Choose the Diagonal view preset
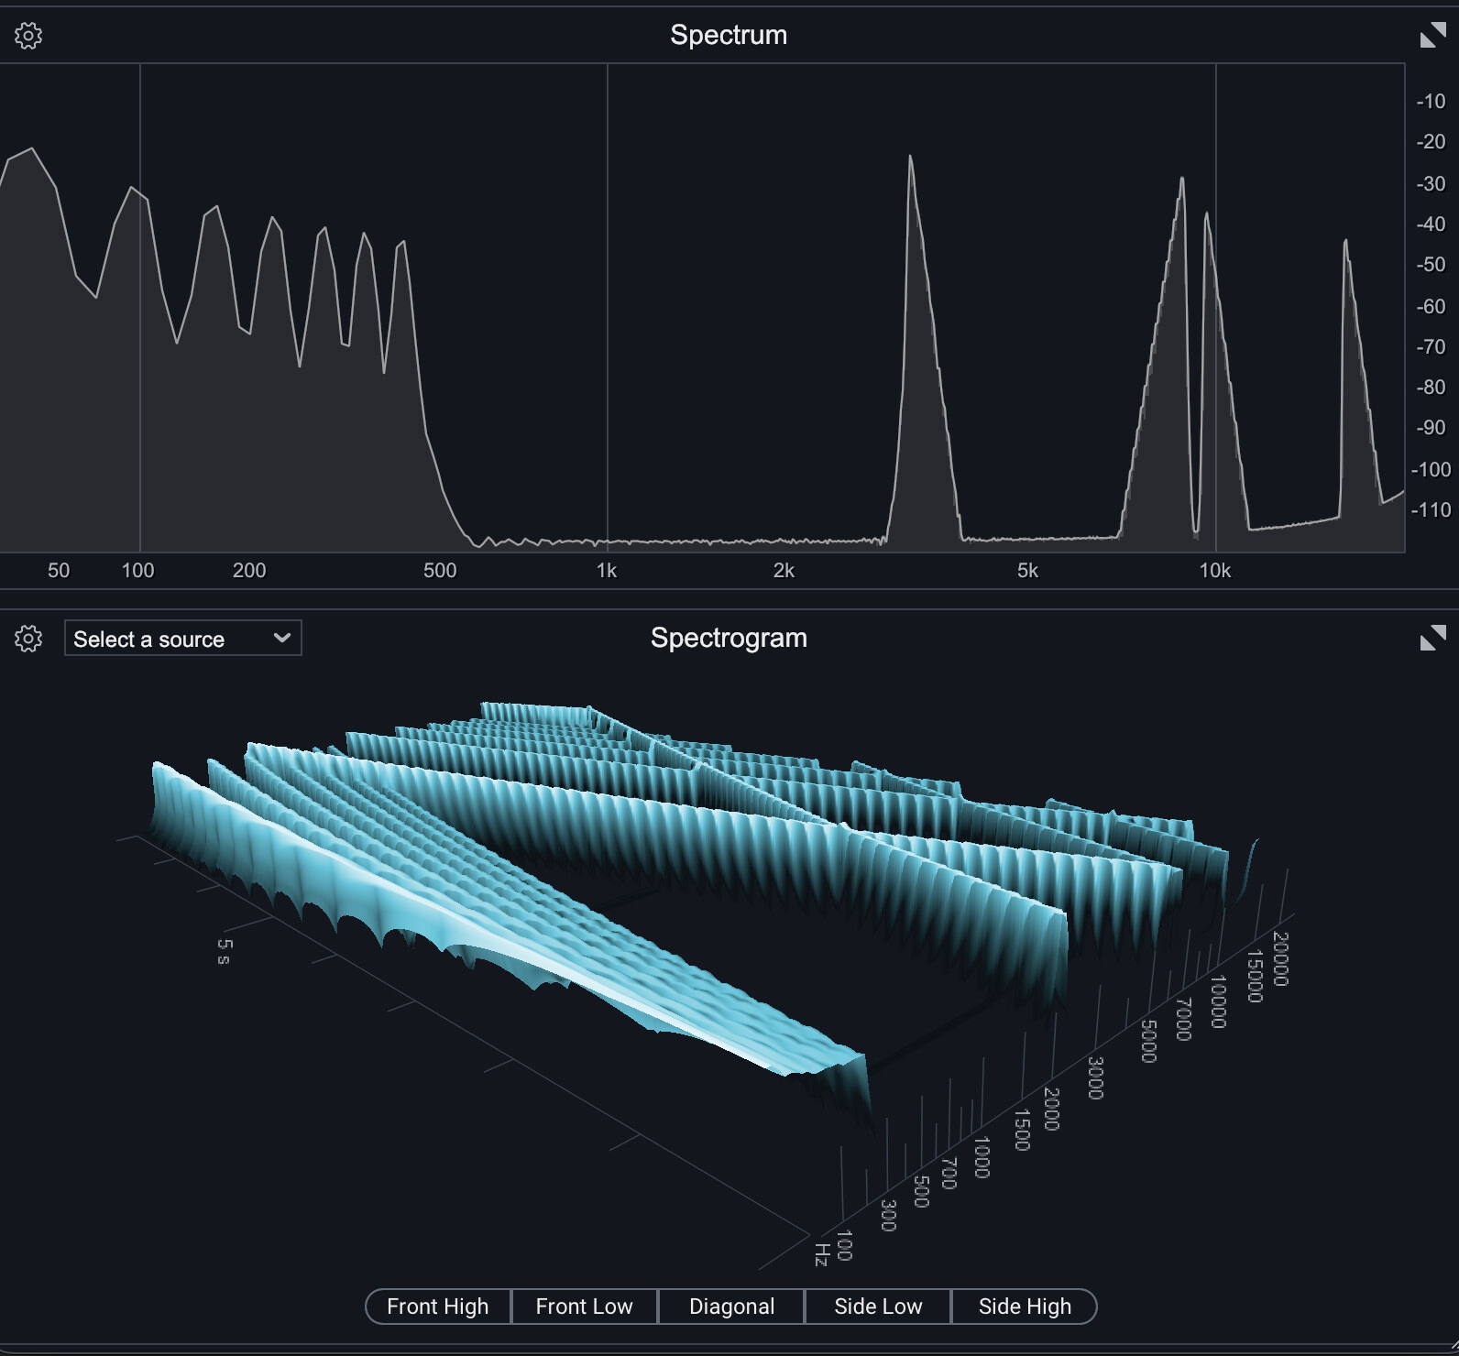This screenshot has width=1459, height=1356. [x=731, y=1307]
